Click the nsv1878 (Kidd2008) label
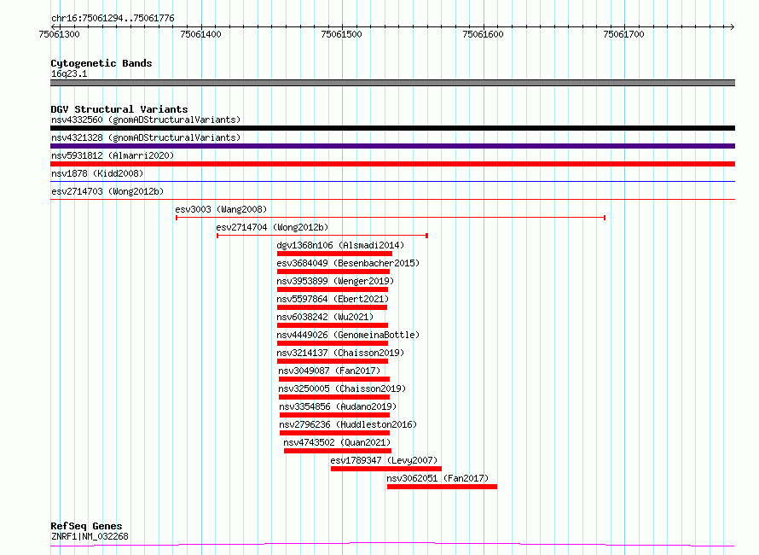The image size is (759, 555). pyautogui.click(x=97, y=173)
